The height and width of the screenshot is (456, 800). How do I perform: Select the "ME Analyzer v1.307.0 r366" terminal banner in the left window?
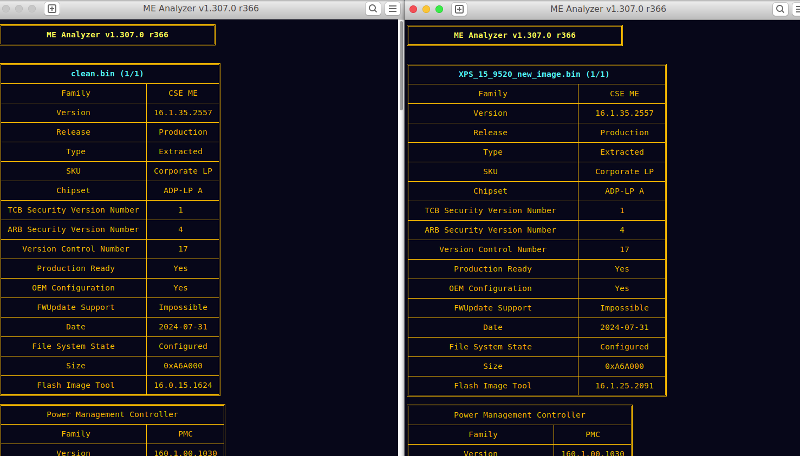tap(107, 35)
